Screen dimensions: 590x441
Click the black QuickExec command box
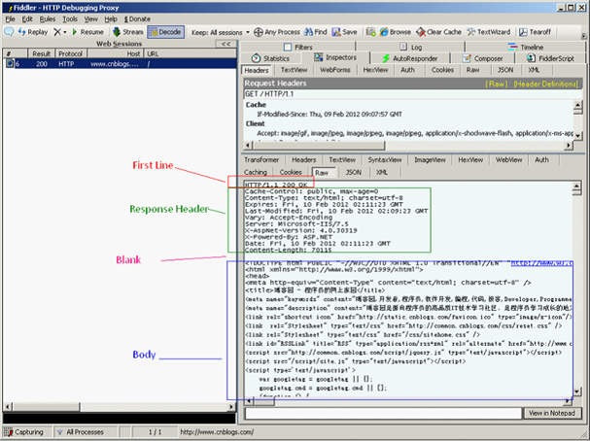click(120, 418)
